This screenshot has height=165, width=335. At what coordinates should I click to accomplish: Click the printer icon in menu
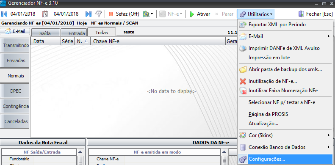click(x=243, y=48)
